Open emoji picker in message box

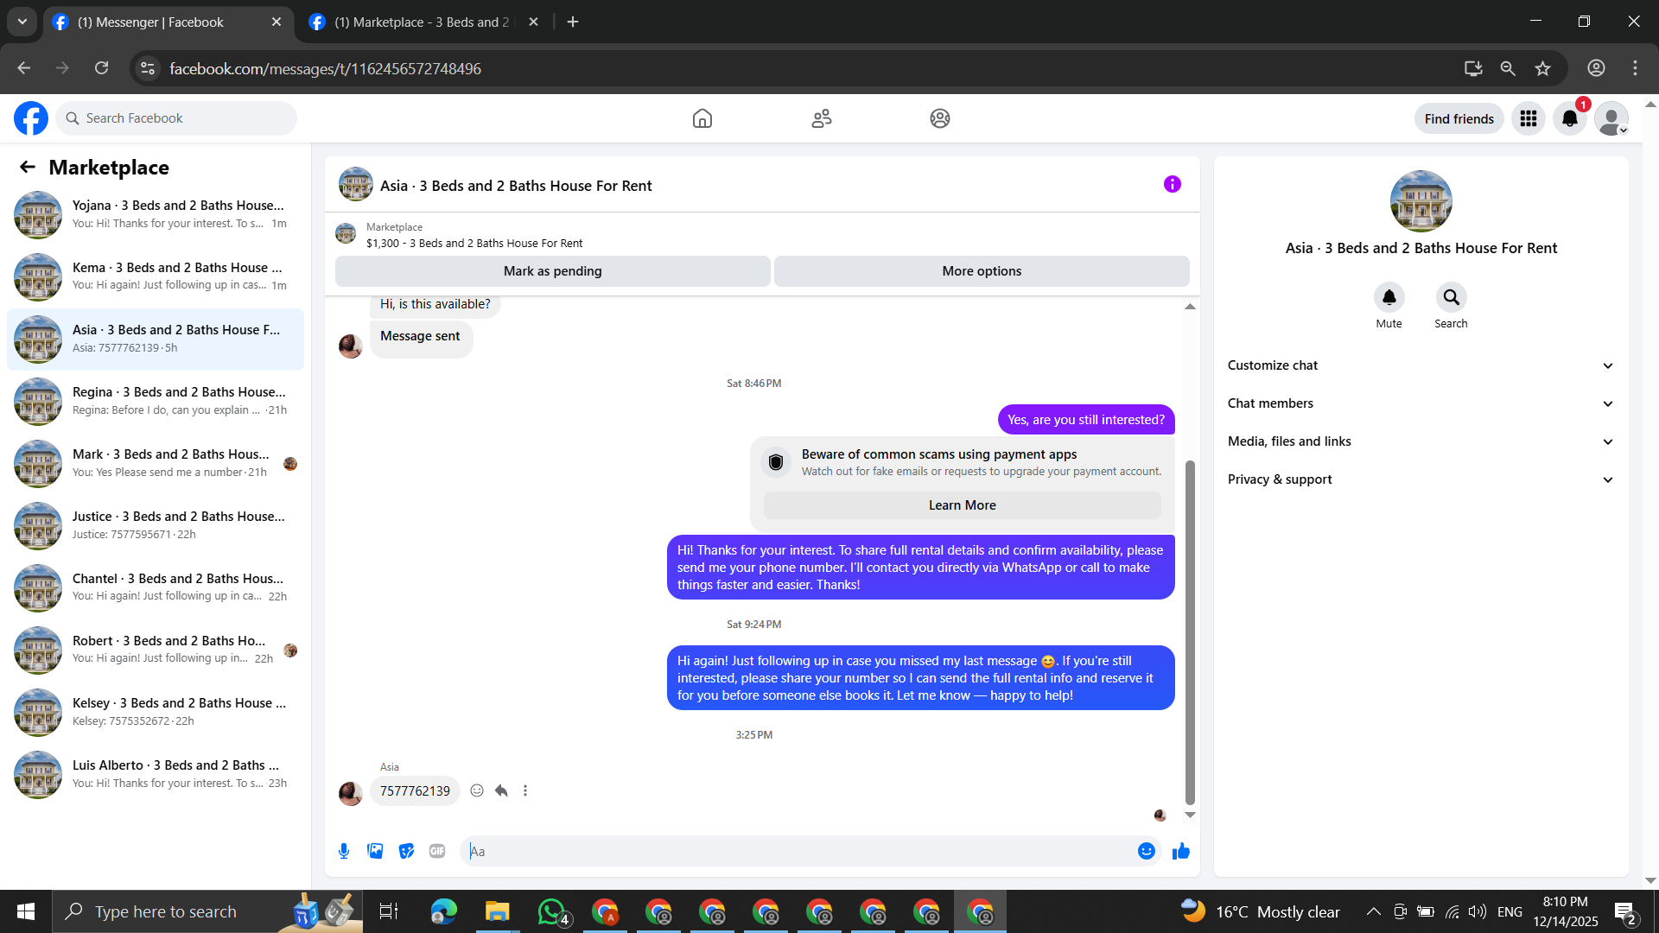click(x=1146, y=851)
